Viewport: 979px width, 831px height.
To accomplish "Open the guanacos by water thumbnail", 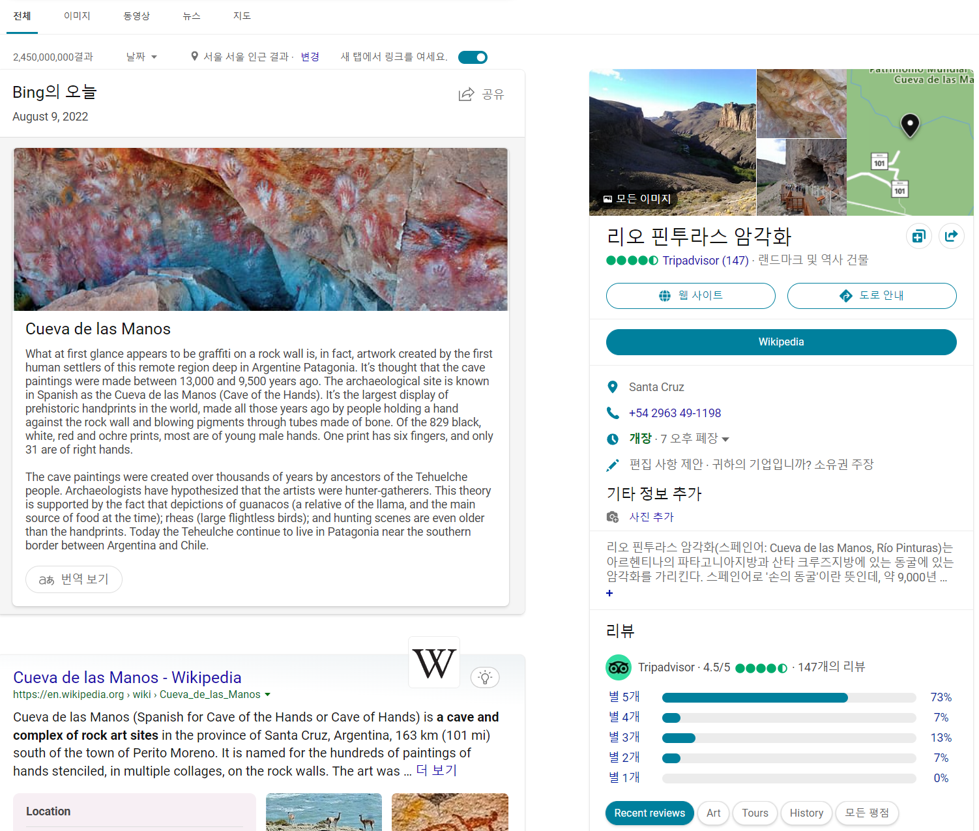I will (x=324, y=812).
